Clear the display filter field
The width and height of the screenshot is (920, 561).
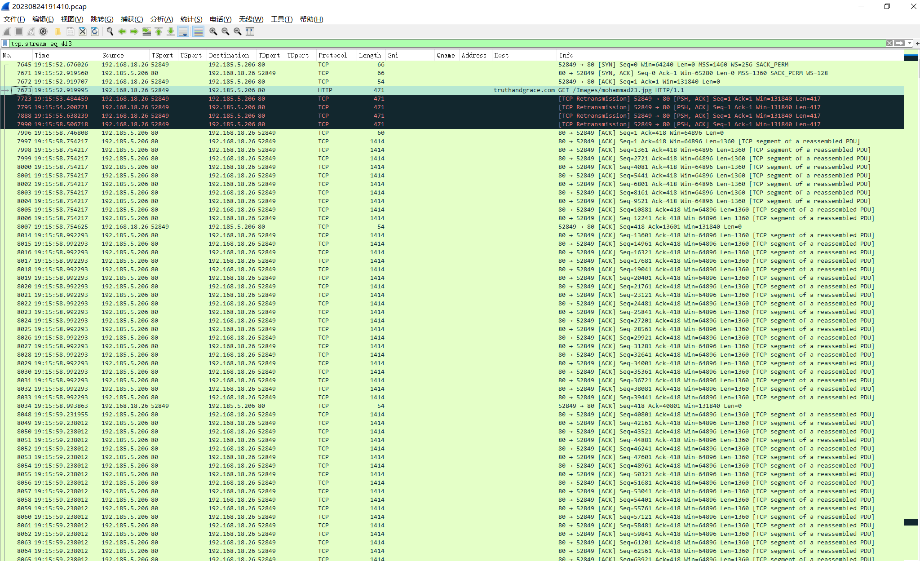pos(889,44)
